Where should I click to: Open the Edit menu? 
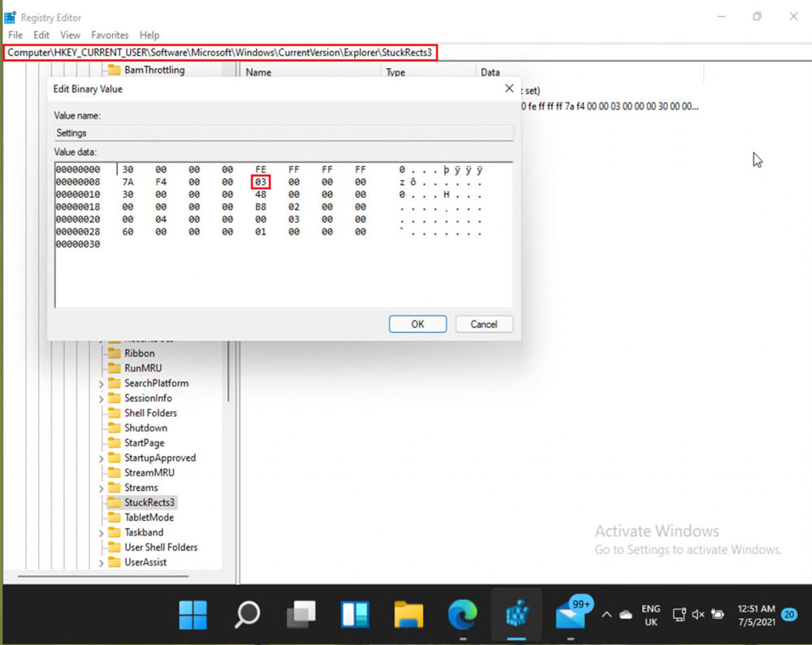(x=41, y=35)
